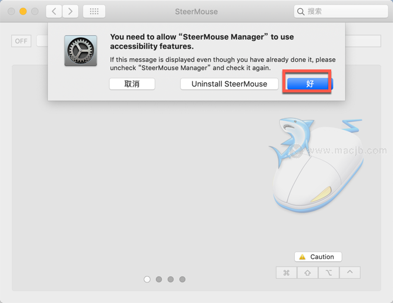
Task: Click the Caution warning triangle icon
Action: (x=302, y=257)
